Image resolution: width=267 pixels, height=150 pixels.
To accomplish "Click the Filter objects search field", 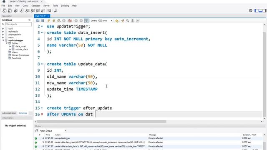I will click(x=18, y=24).
